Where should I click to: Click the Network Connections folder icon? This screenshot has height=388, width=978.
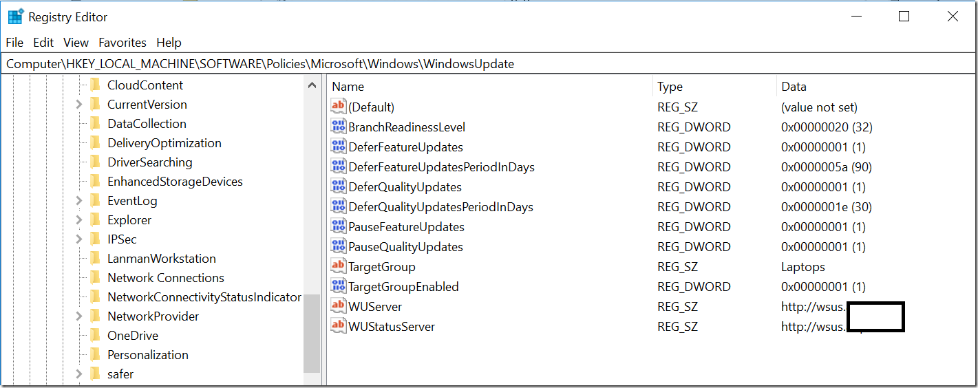[x=95, y=277]
